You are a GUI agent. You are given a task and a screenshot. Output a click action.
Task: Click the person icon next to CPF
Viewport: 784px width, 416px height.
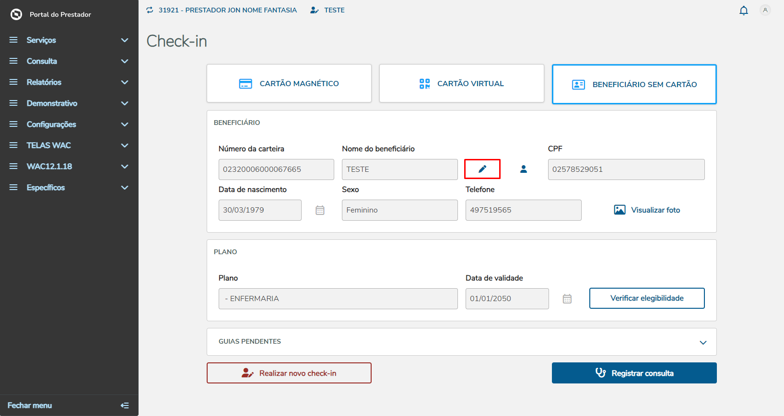[x=524, y=169]
